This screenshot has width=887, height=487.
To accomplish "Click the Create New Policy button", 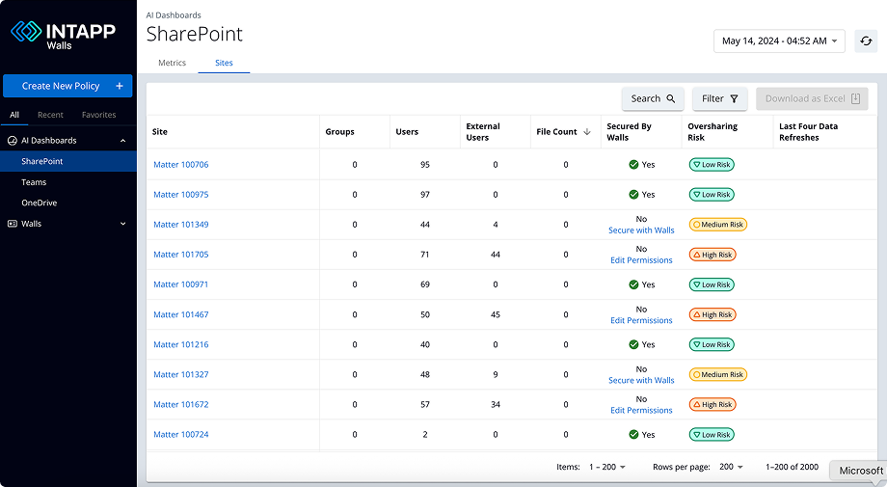I will point(67,86).
